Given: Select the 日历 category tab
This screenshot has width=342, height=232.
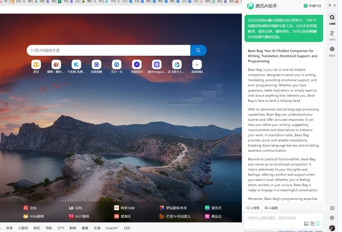Looking at the screenshot, I should tap(127, 228).
